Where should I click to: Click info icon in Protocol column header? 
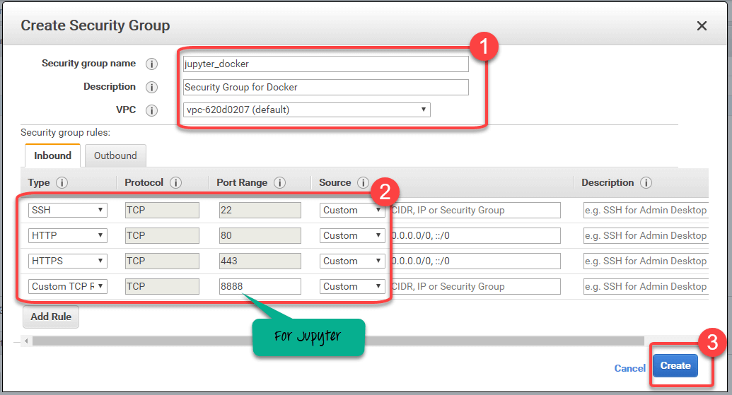click(176, 183)
